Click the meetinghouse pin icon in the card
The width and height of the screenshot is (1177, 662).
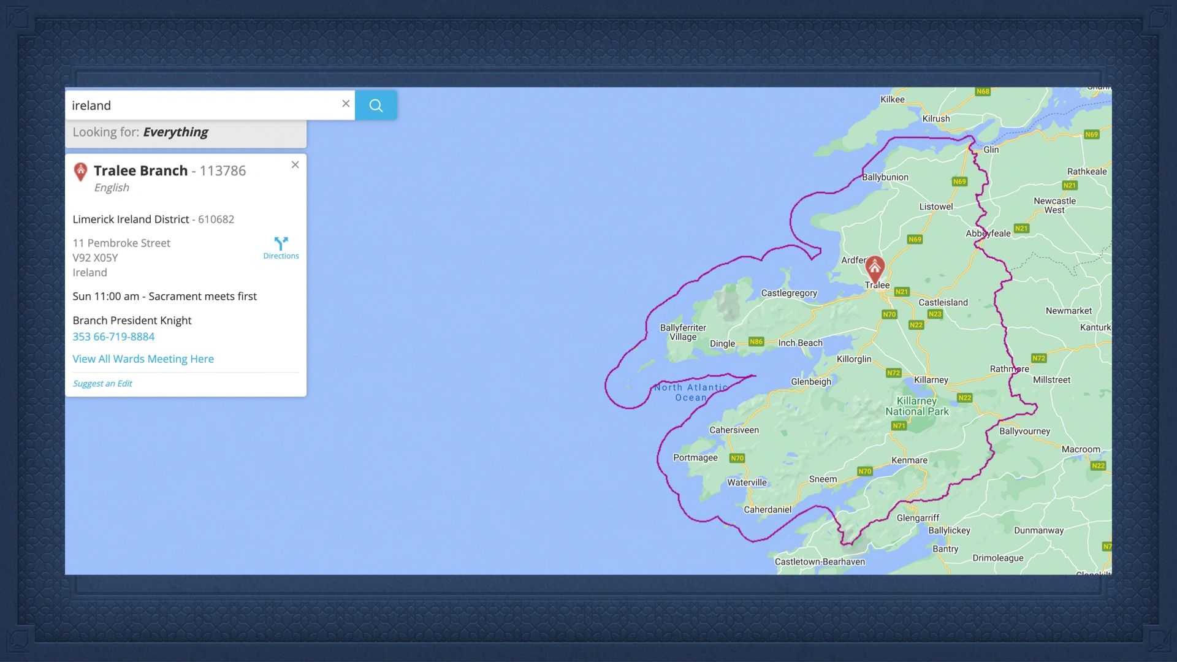pyautogui.click(x=80, y=172)
